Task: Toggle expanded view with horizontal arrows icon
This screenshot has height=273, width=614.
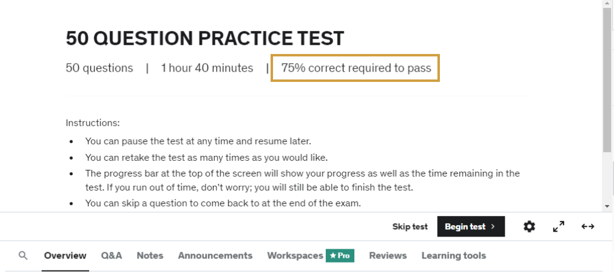Action: [587, 226]
